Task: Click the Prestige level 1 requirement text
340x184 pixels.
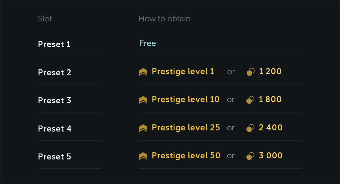Action: click(x=183, y=71)
